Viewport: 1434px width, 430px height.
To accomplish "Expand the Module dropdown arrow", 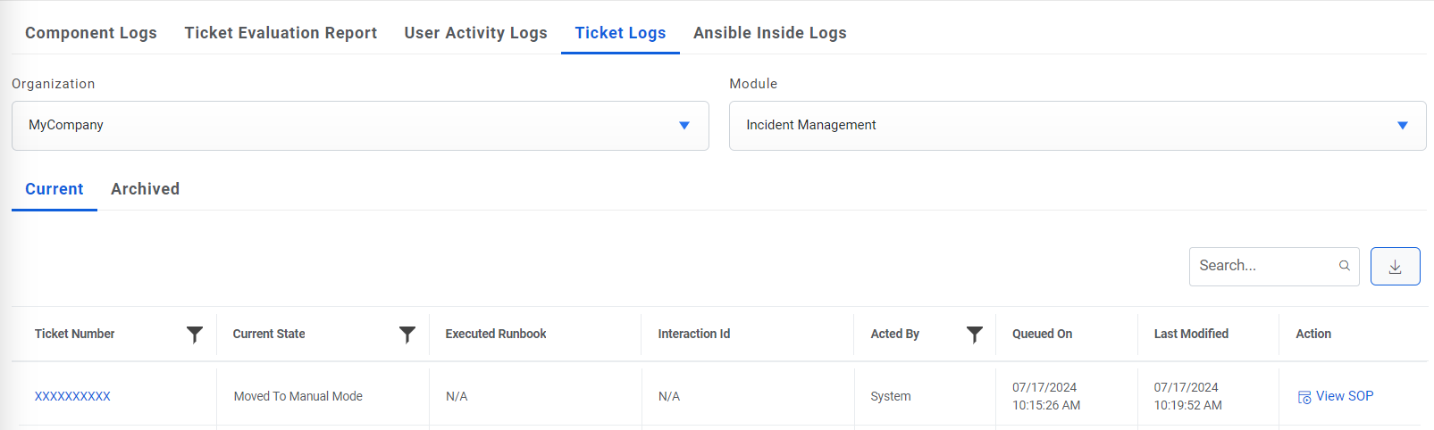I will [x=1402, y=126].
